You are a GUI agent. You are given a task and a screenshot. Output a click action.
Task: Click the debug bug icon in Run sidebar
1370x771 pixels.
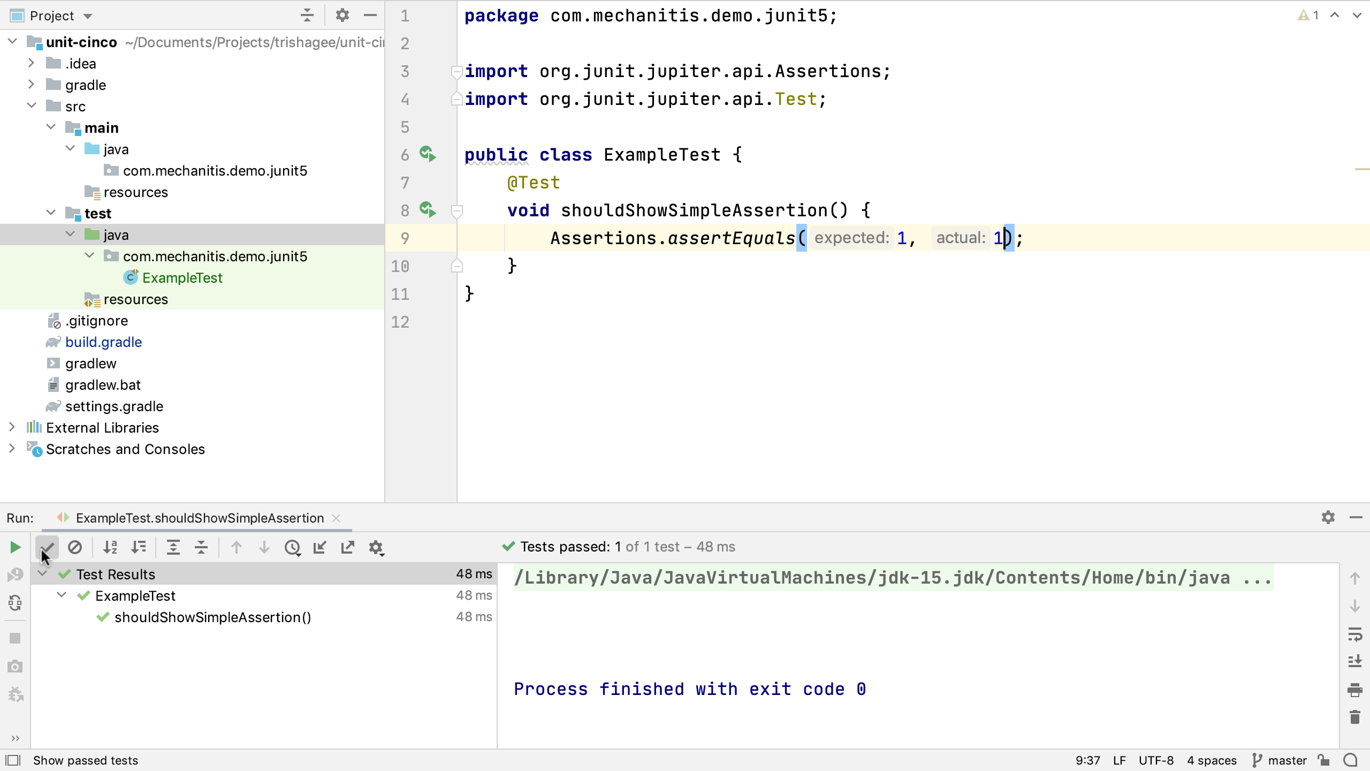pos(16,694)
